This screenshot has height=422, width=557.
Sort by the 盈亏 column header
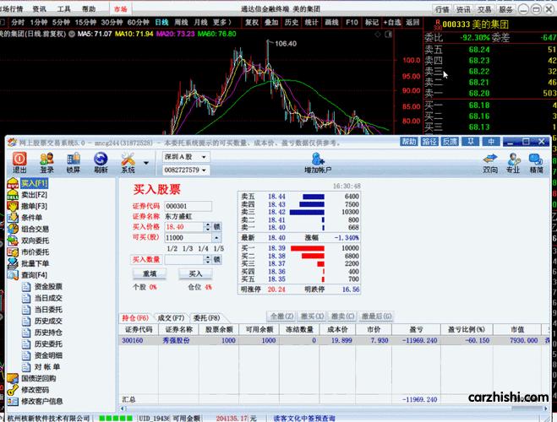coord(416,329)
